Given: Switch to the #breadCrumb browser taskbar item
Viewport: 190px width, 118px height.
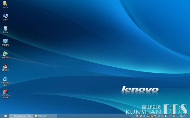Looking at the screenshot, I should 21,116.
